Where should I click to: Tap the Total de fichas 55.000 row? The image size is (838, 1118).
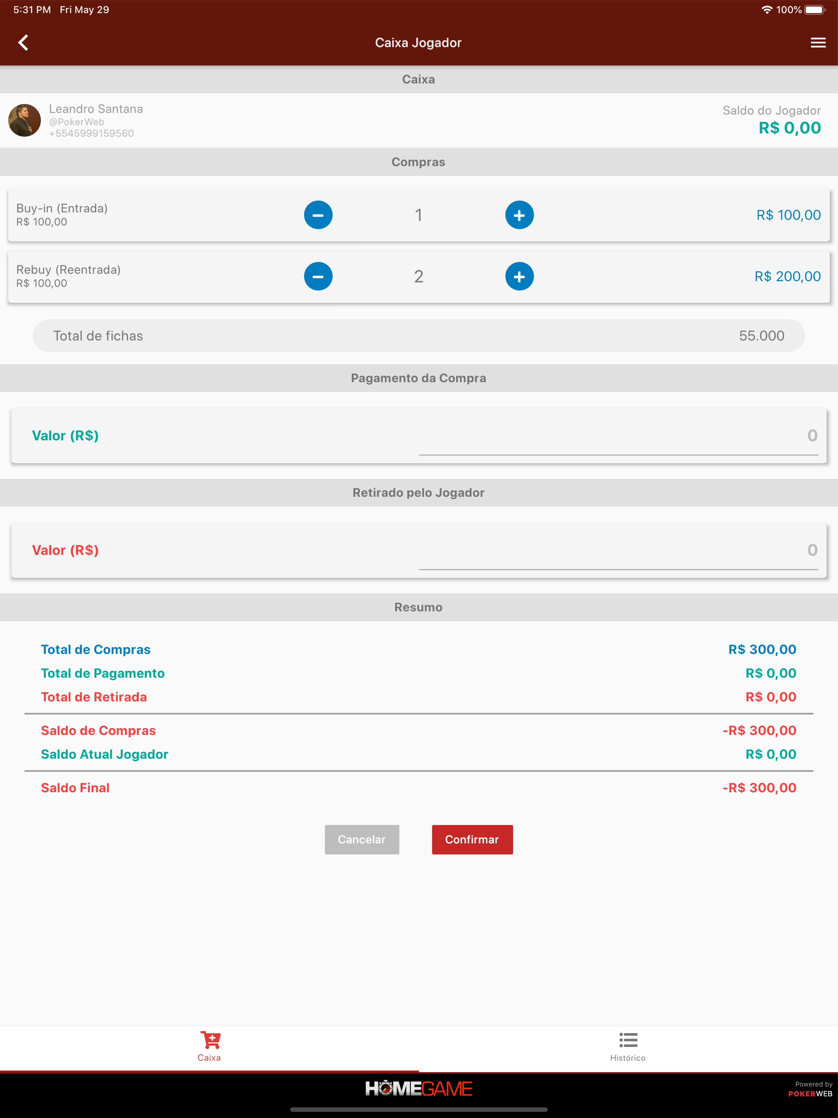(x=419, y=336)
